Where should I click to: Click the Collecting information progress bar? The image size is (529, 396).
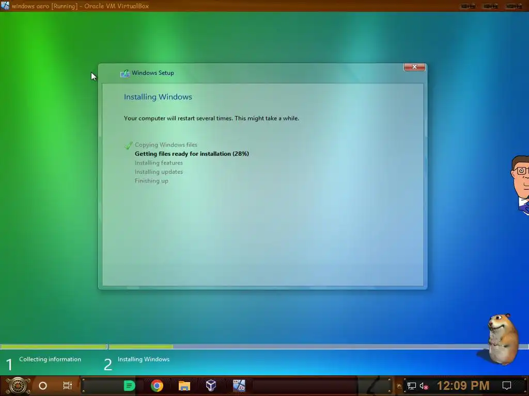point(54,346)
